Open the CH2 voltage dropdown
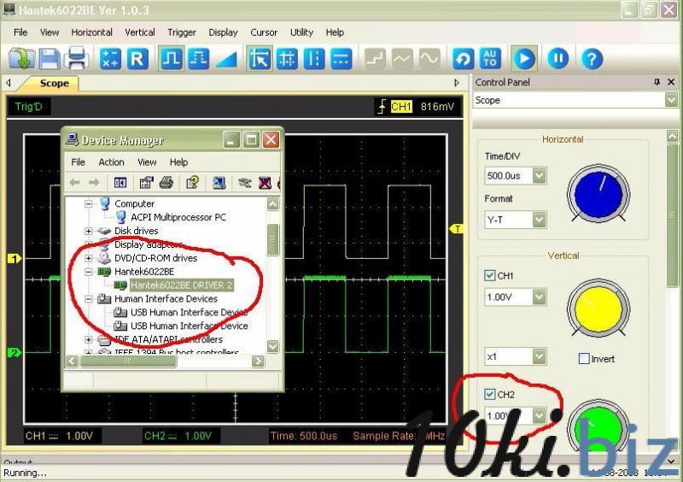Screen dimensions: 683x482 (539, 415)
